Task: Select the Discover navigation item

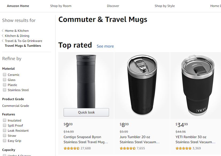Action: pyautogui.click(x=113, y=6)
